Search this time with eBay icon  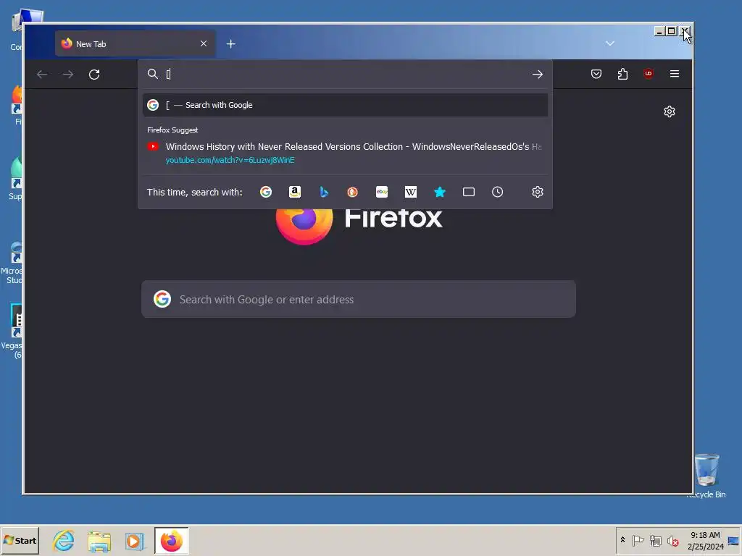coord(382,192)
